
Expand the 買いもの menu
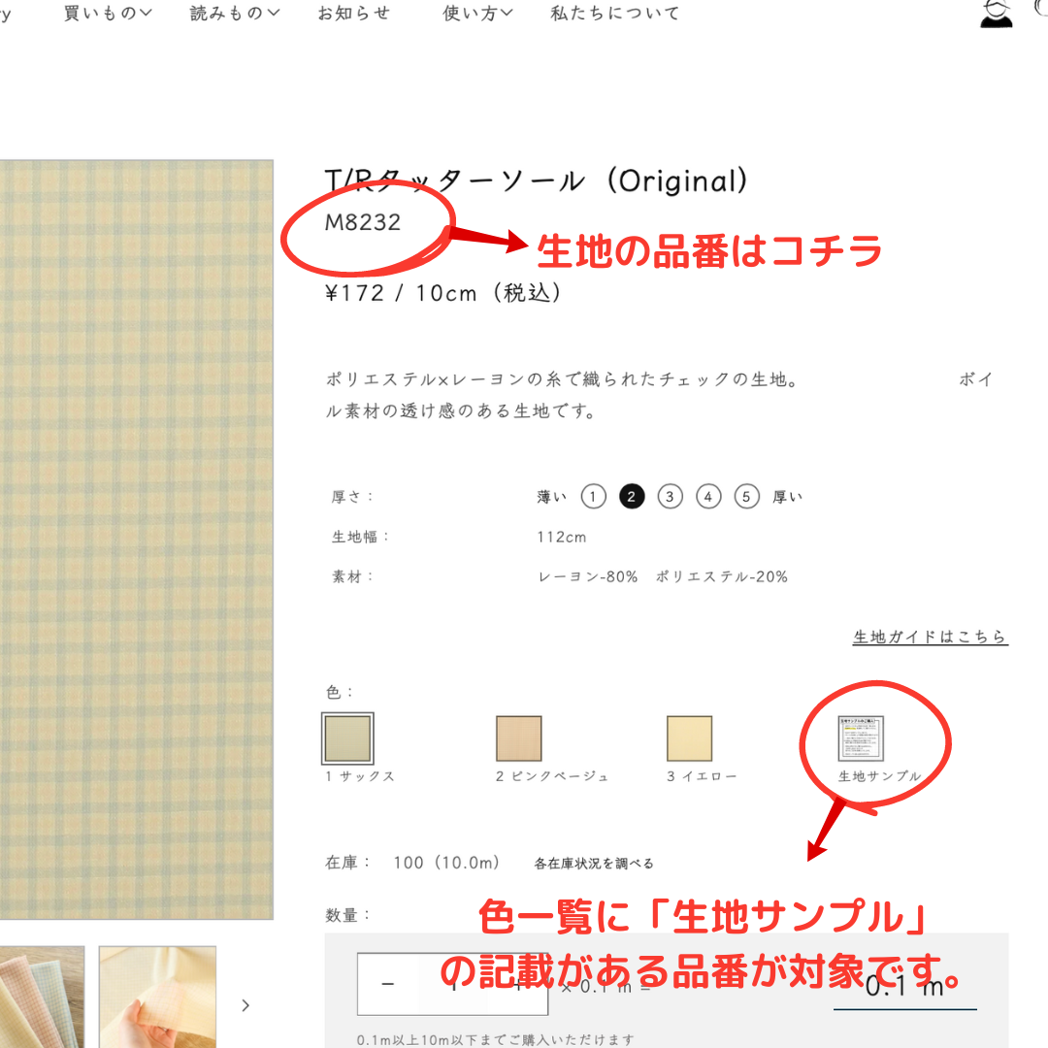[108, 14]
